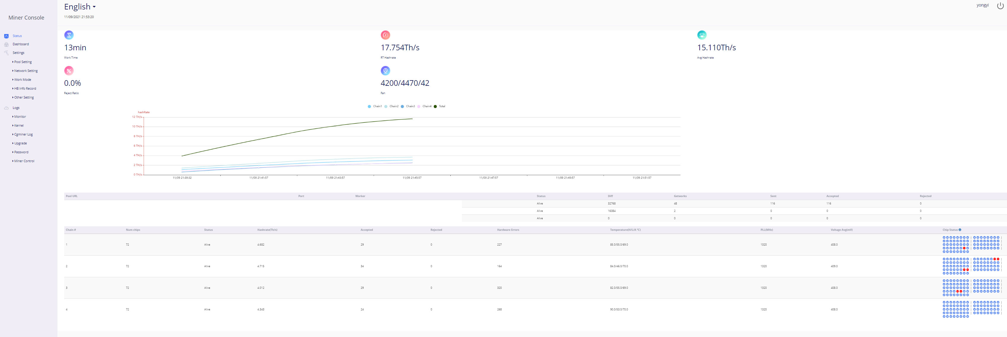Click the 13min work time value
This screenshot has height=337, width=1007.
(x=75, y=48)
